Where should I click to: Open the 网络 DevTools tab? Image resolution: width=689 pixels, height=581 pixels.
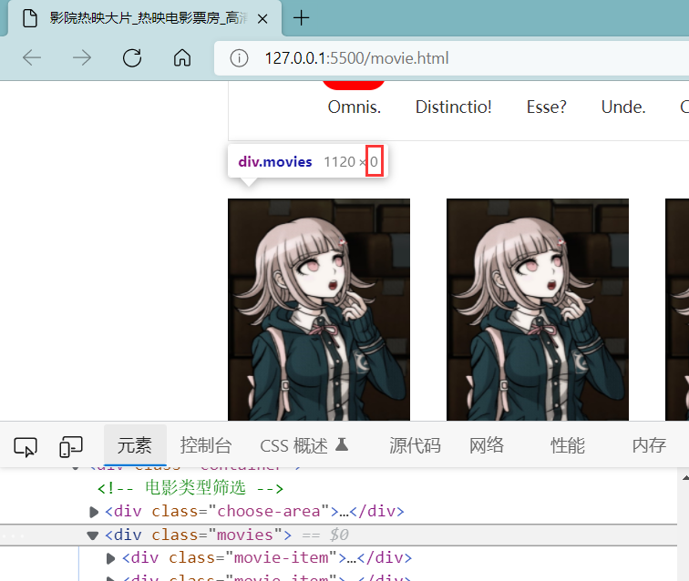pos(487,445)
